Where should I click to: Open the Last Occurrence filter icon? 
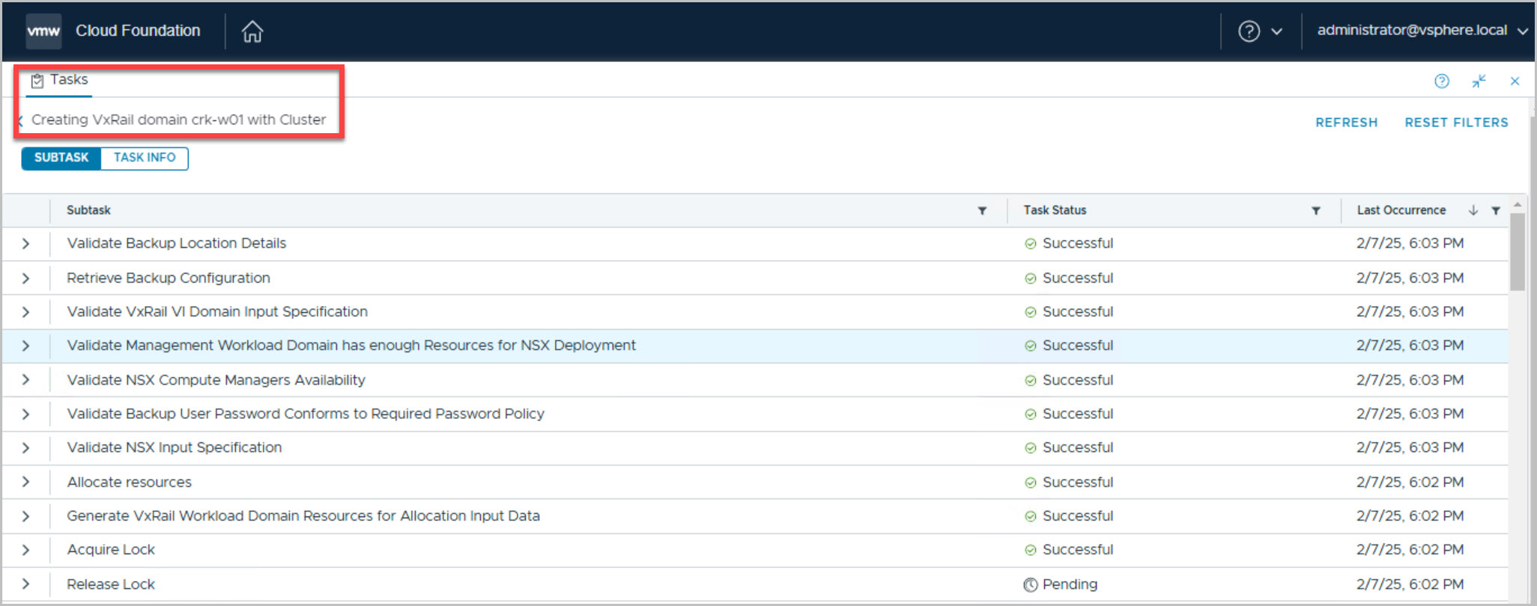(x=1495, y=211)
